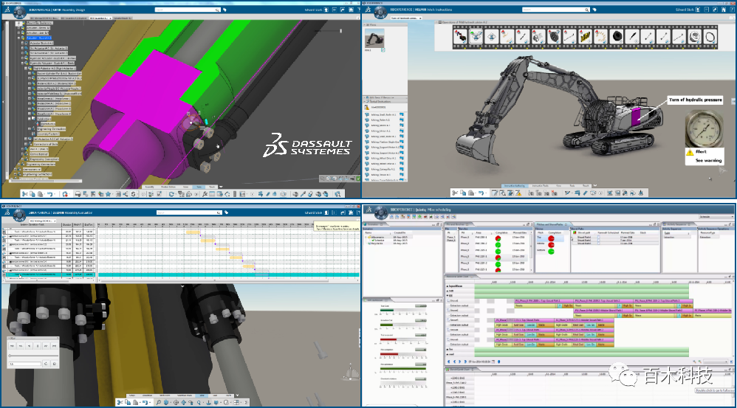
Task: Expand the chevron after Work Instructions toolbar tabs
Action: [595, 186]
